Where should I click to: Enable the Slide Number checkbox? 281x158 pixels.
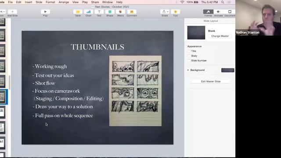(189, 61)
